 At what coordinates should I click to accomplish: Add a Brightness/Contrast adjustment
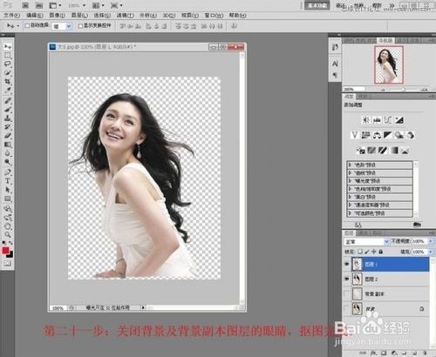tap(365, 120)
